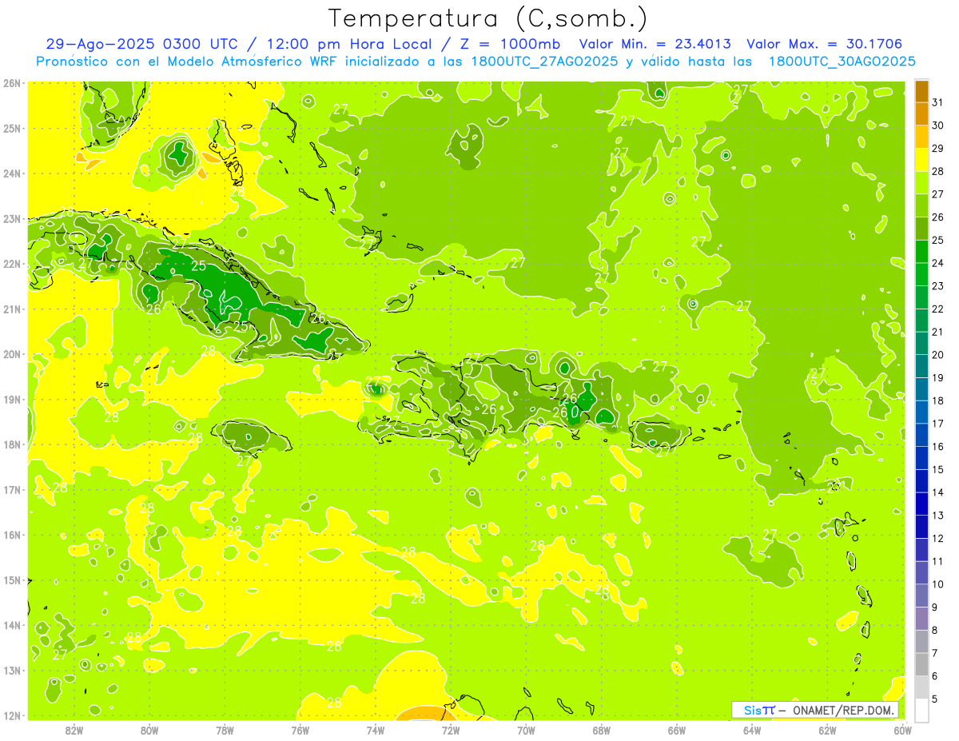Click the color scale label "31"
959x741 pixels.
pyautogui.click(x=938, y=103)
